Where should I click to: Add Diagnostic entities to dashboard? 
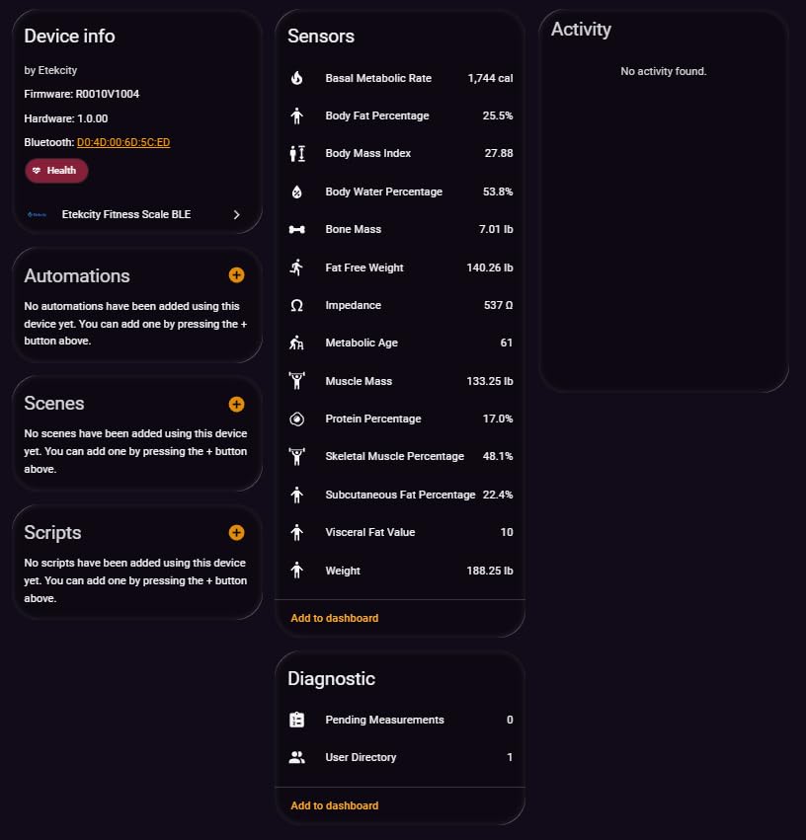(334, 805)
